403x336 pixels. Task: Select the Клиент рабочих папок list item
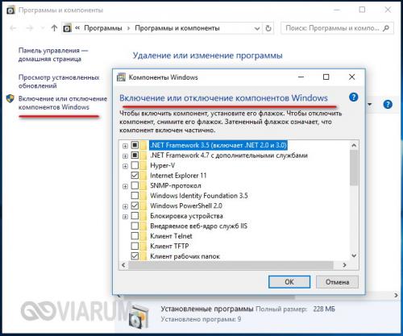tap(185, 256)
